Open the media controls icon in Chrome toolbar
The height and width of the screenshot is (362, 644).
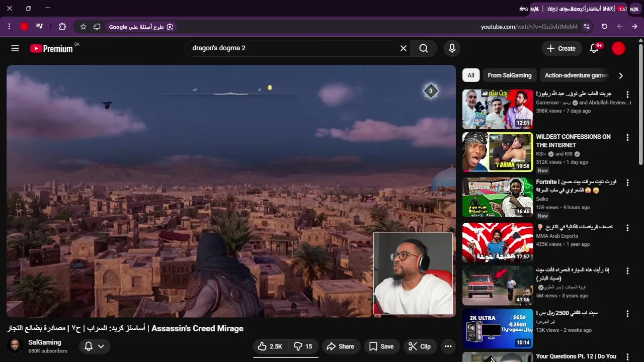point(40,27)
